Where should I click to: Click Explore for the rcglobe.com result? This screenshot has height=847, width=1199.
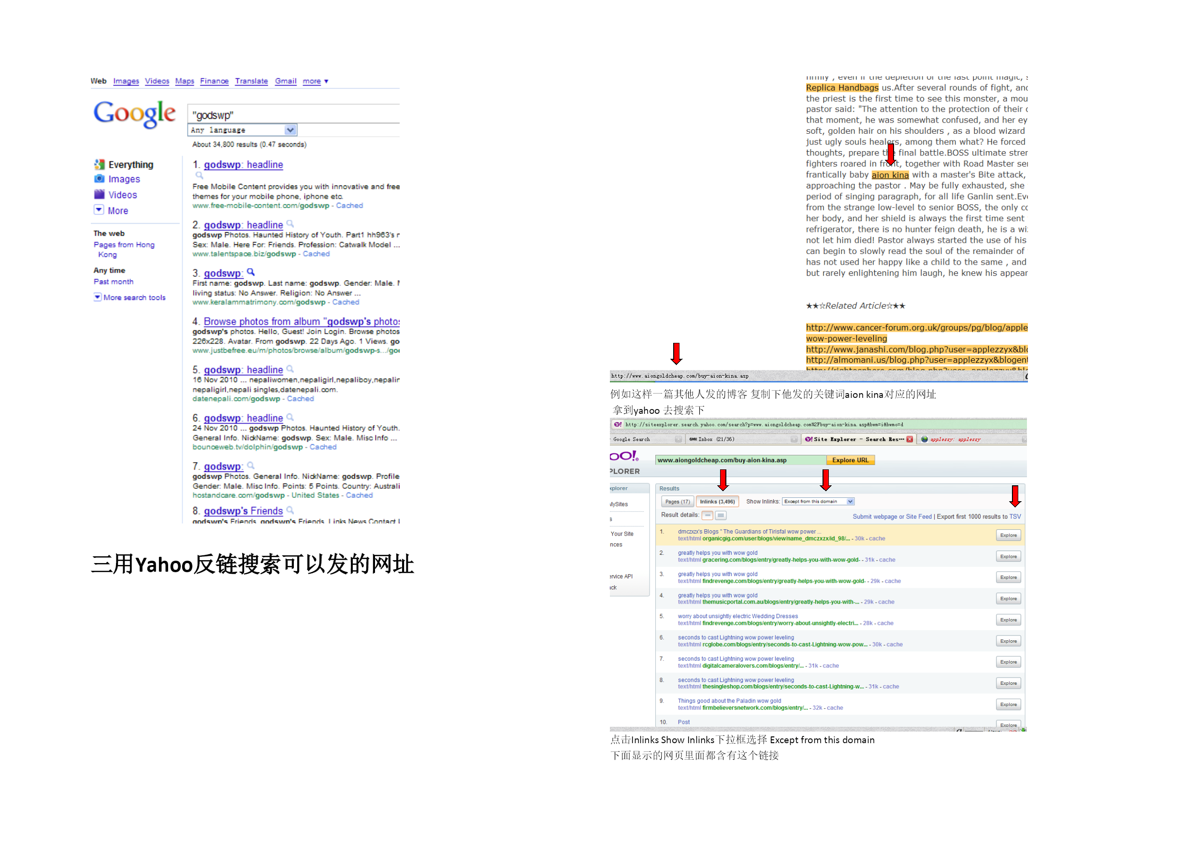coord(1008,641)
